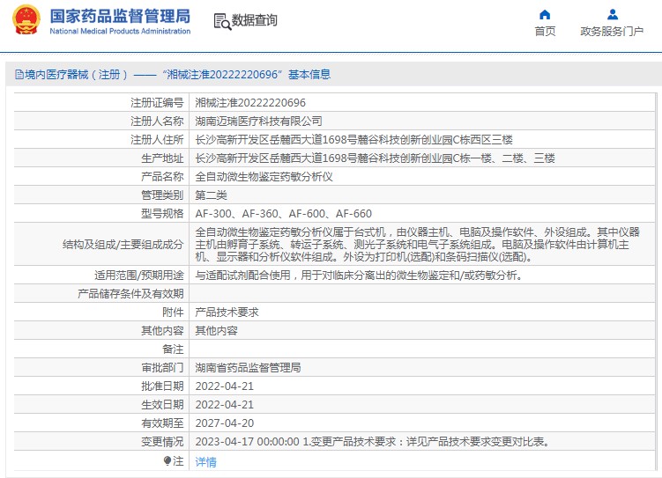This screenshot has height=478, width=662.
Task: Open the 详情 link
Action: coord(206,462)
